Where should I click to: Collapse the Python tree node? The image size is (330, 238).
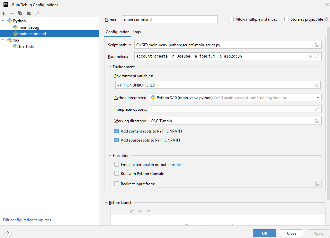3,21
